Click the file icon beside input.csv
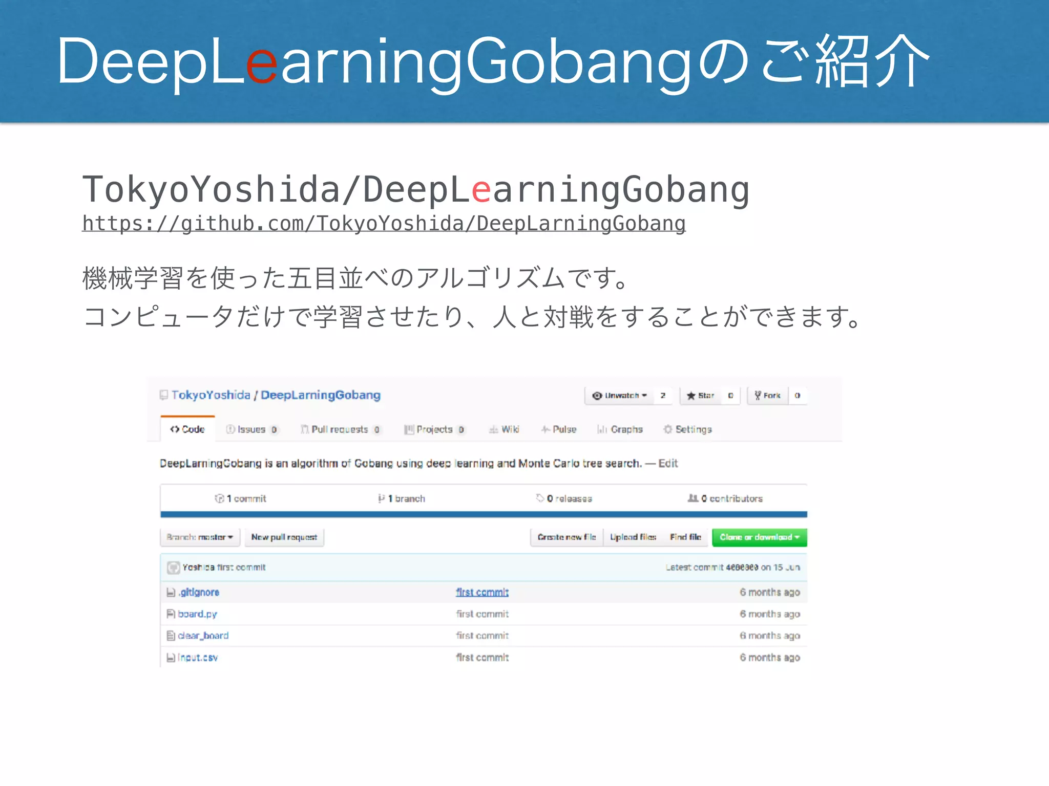 point(171,658)
